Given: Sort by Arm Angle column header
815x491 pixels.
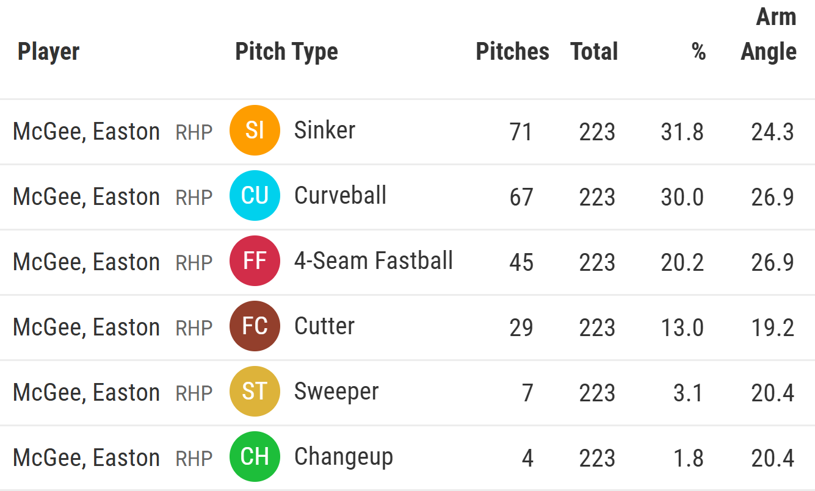Looking at the screenshot, I should tap(769, 35).
